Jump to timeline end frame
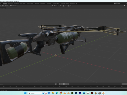The height and width of the screenshot is (95, 127). (69, 84)
